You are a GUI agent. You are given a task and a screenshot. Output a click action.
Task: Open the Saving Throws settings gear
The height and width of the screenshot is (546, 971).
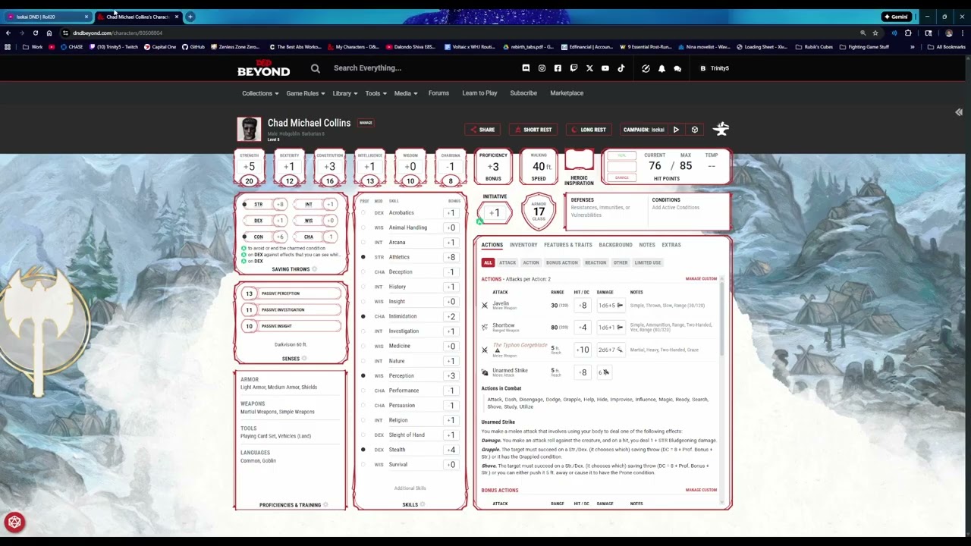pos(314,269)
